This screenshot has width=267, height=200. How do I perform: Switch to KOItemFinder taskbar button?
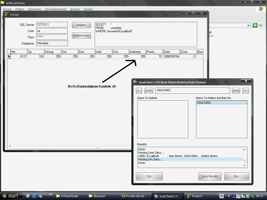coord(69,196)
